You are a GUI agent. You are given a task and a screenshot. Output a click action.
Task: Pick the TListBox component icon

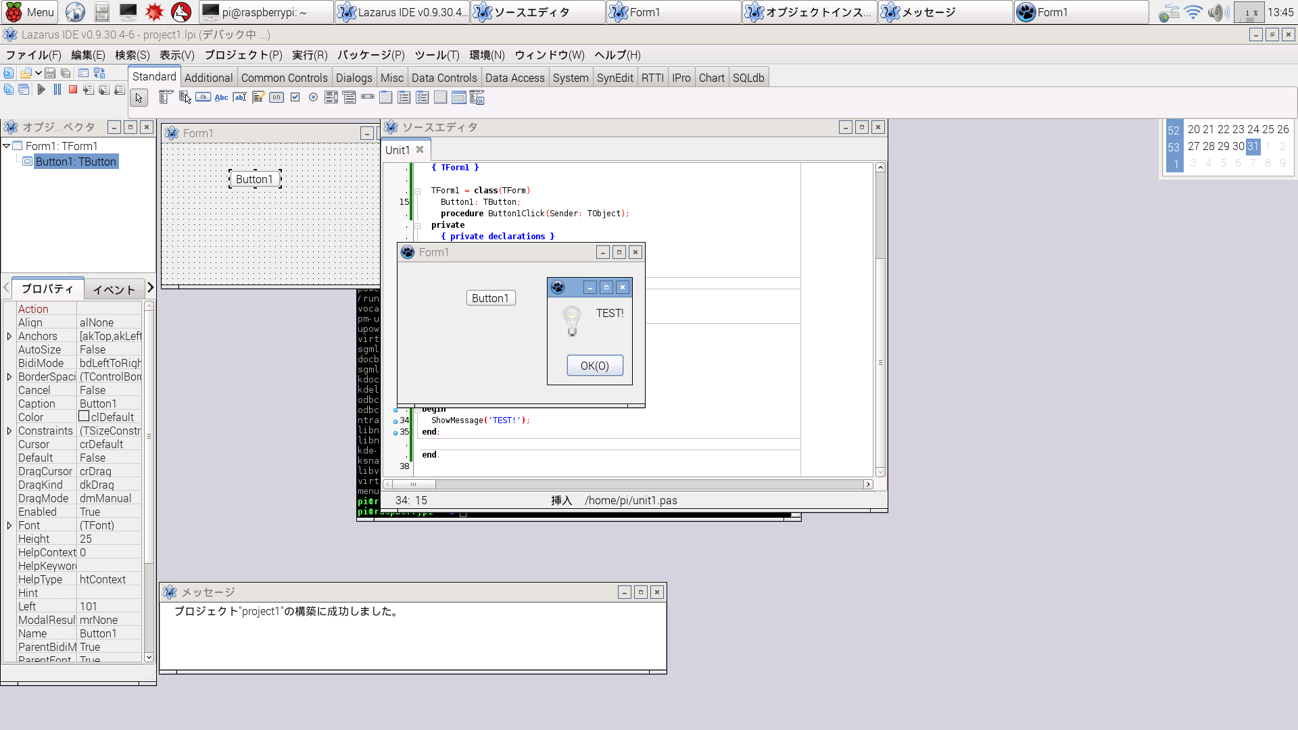click(x=331, y=97)
